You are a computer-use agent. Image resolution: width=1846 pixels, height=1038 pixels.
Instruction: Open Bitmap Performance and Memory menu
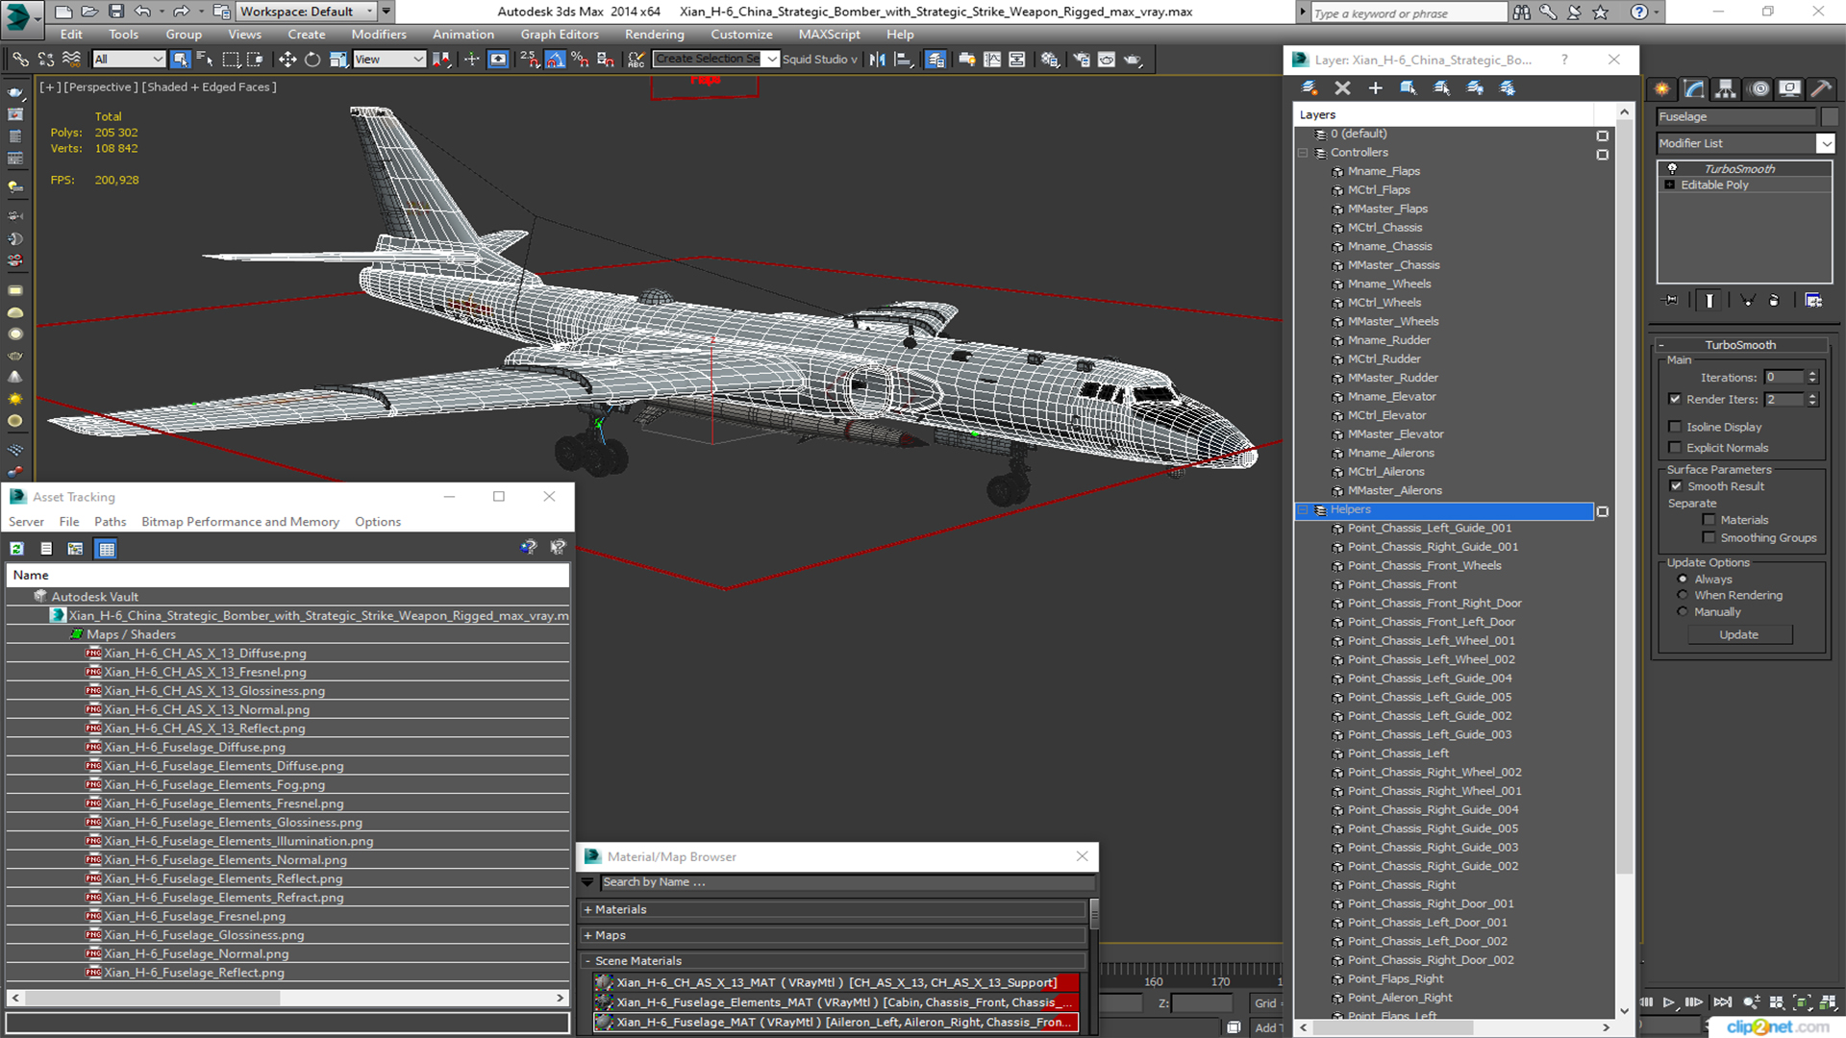[240, 522]
